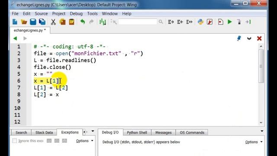Go forward with grey right arrow

click(25, 39)
